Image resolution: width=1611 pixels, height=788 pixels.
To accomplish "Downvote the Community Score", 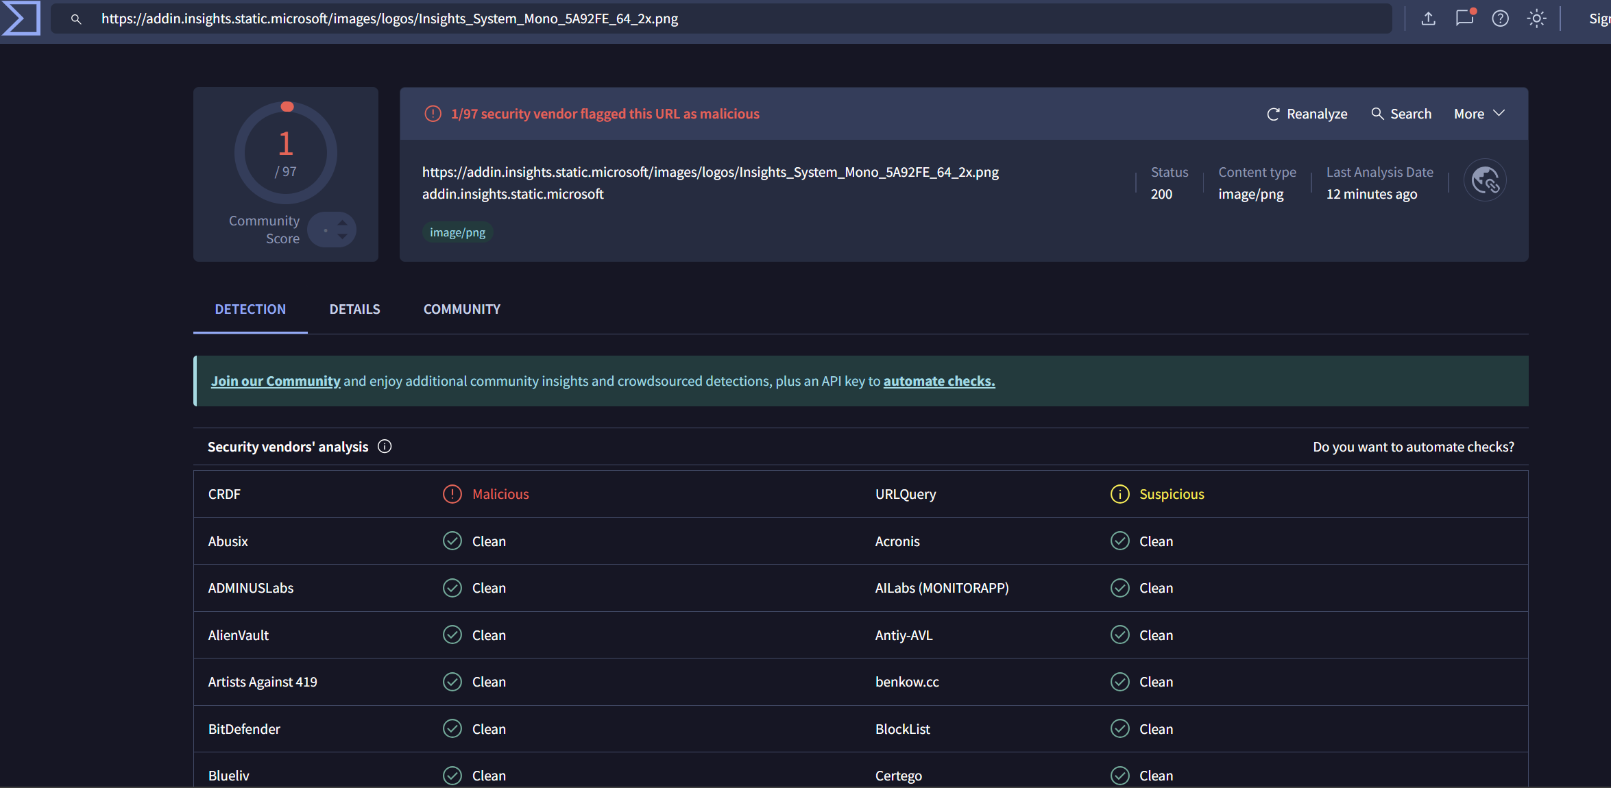I will (341, 236).
